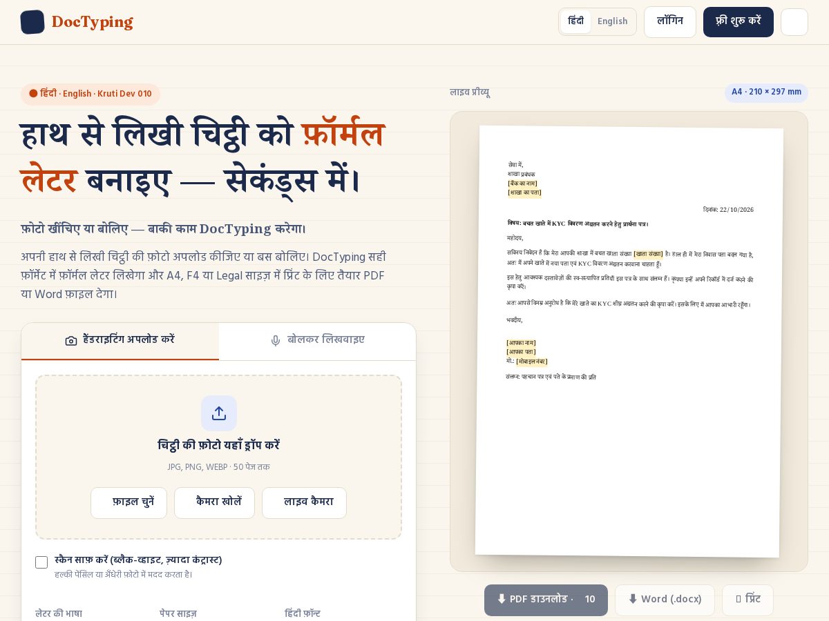Click the फ़ाइल चुनें button

[129, 503]
